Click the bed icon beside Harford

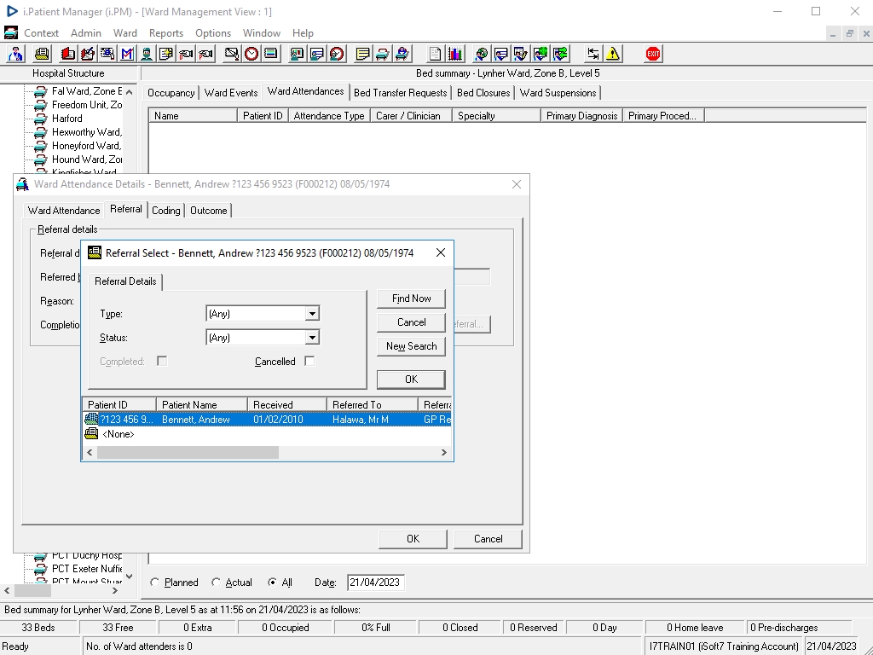pos(40,119)
